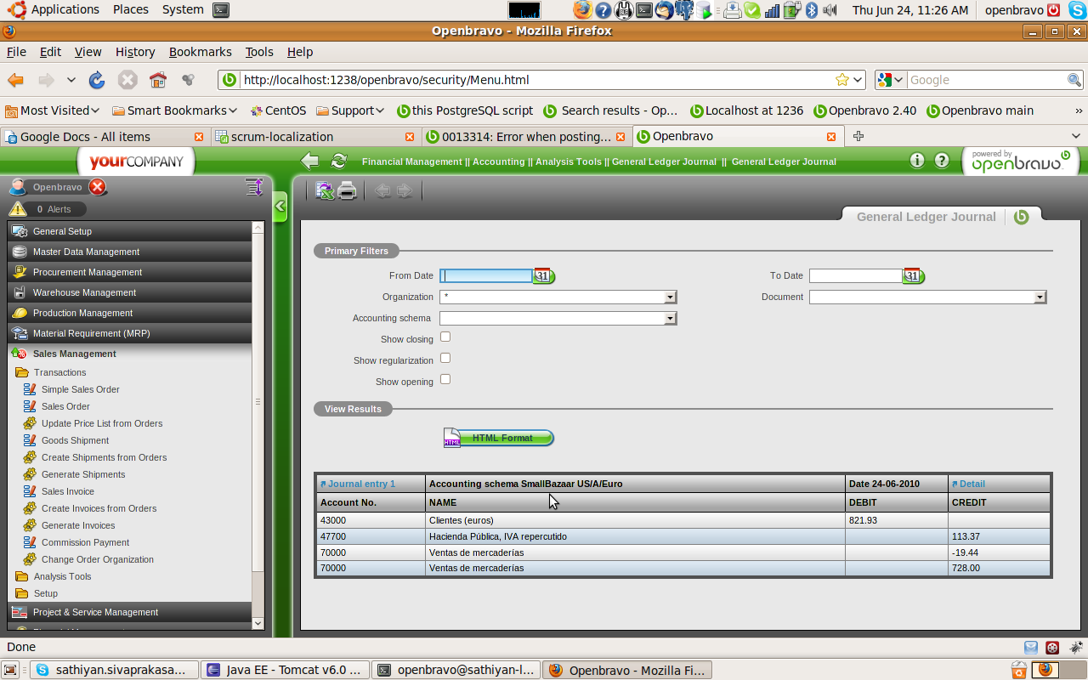Click the Openbravo refresh icon
This screenshot has width=1088, height=680.
[339, 161]
